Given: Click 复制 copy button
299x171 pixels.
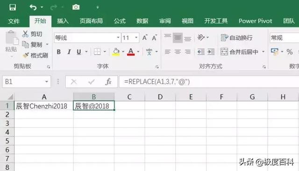Looking at the screenshot, I should [32, 44].
